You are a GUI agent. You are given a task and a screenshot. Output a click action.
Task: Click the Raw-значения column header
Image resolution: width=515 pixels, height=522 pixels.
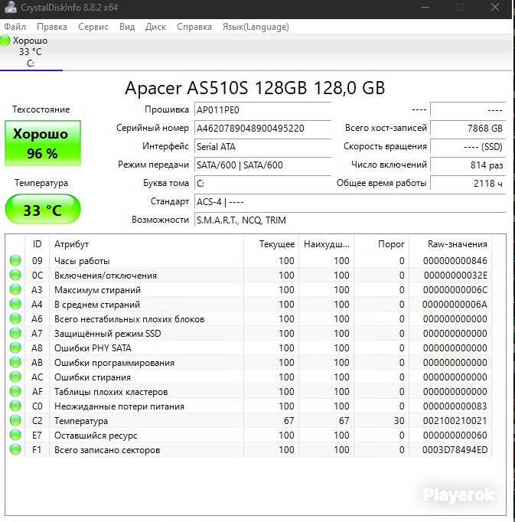pos(451,244)
